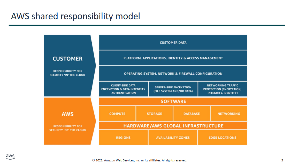Select the Edge Locations box
Screen dimensions: 291x164
[222, 138]
